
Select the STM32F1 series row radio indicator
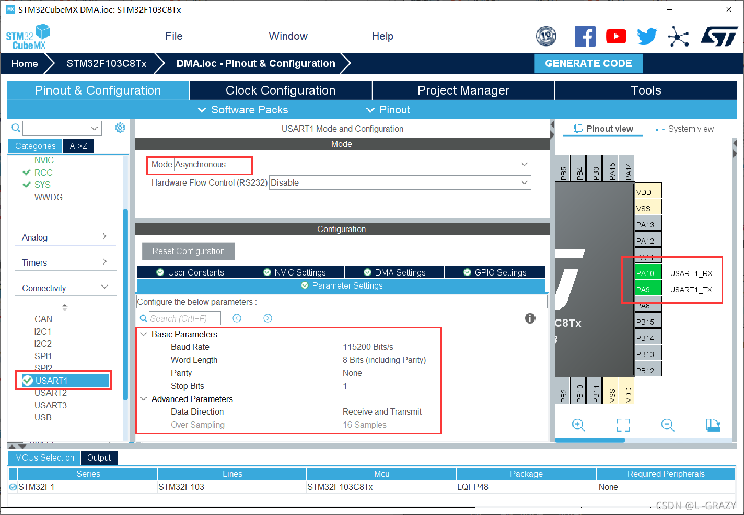[13, 487]
